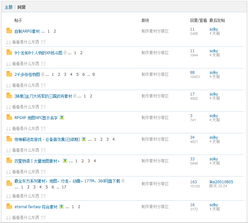
Task: Open thread eternal fantasy 综合素材
Action: pos(36,207)
